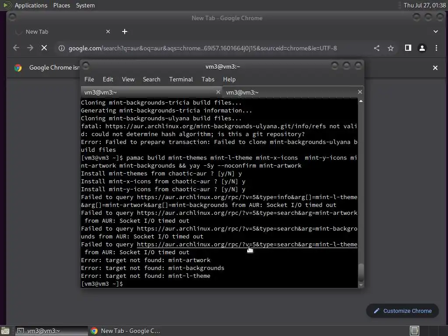
Task: Click 'Error: target not found: mint-l-theme' line
Action: tap(146, 276)
